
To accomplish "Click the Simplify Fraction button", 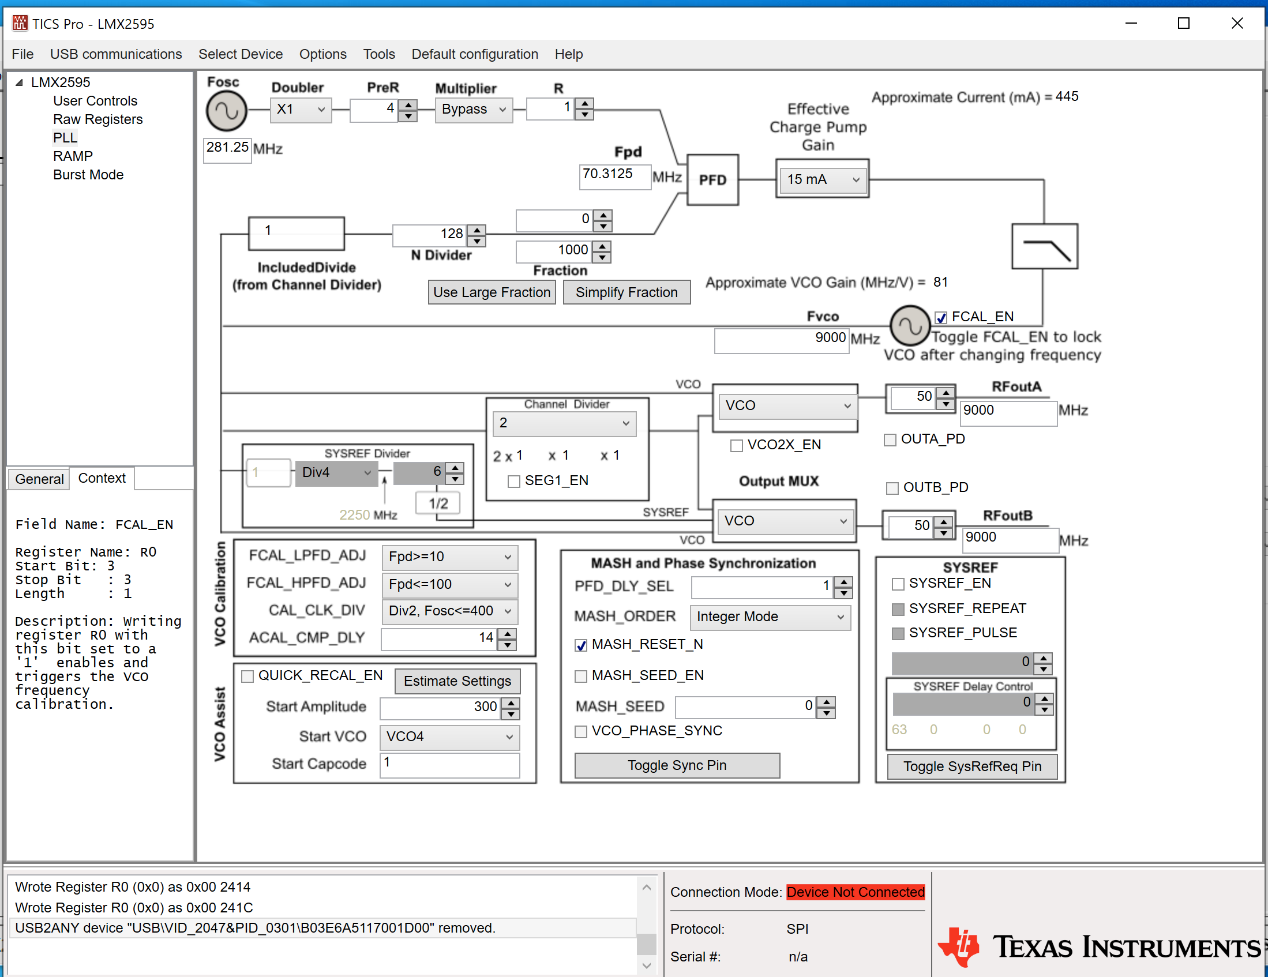I will click(626, 292).
